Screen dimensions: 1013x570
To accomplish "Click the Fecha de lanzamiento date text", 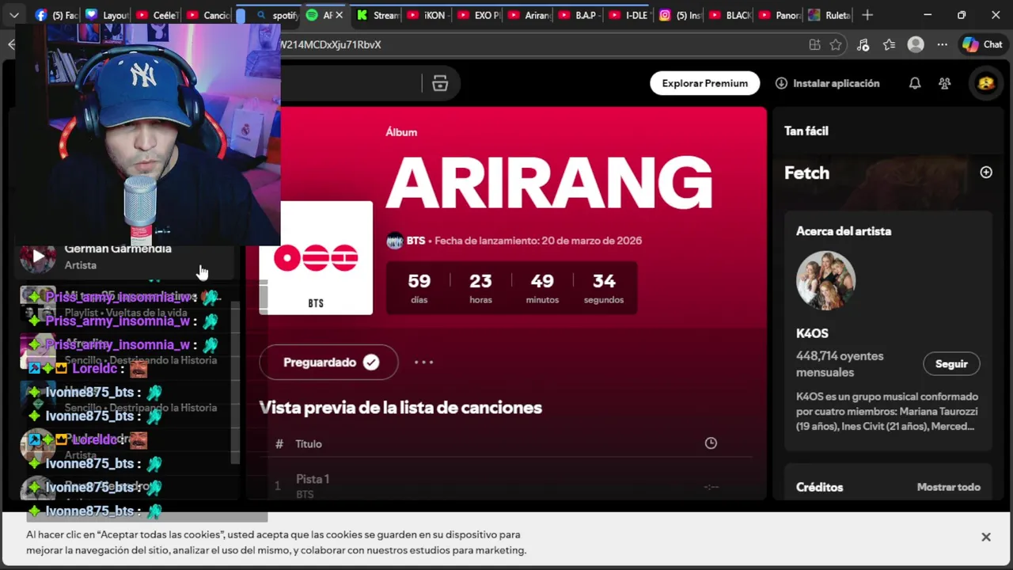I will [538, 241].
